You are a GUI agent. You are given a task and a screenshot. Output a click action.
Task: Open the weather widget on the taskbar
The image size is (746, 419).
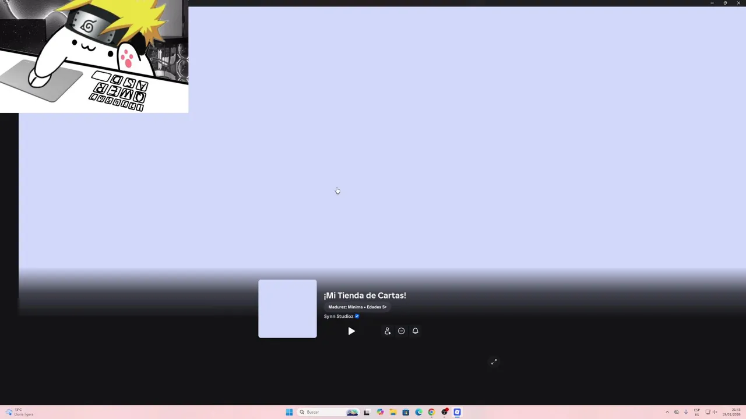click(x=20, y=412)
